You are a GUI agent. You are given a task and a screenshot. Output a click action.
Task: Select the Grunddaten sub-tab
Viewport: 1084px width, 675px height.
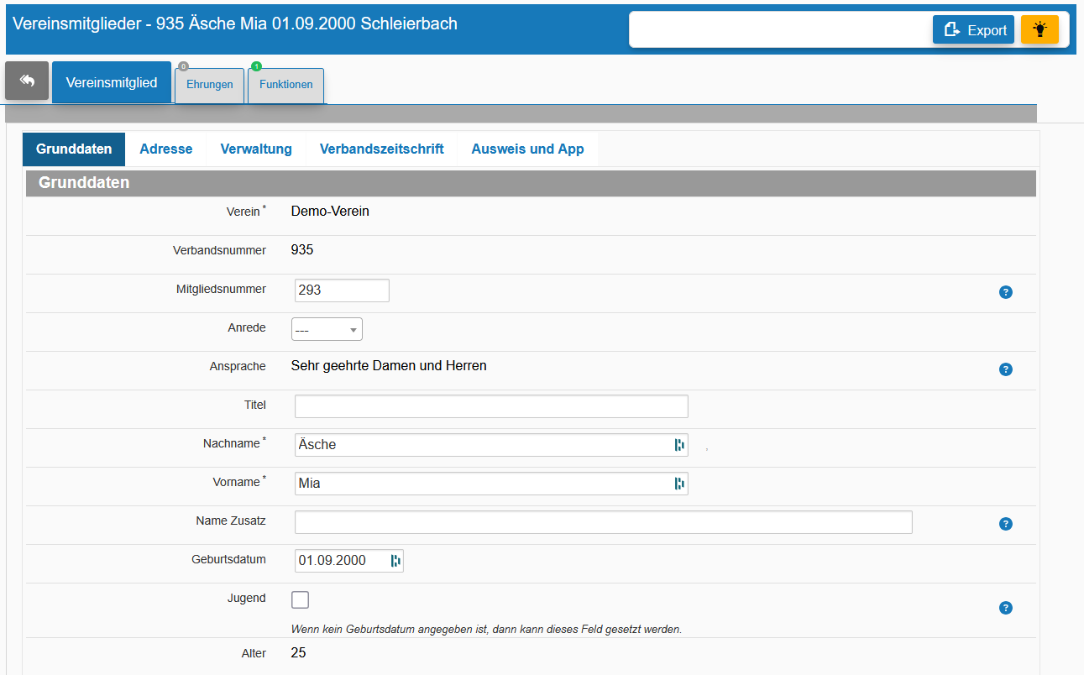pyautogui.click(x=74, y=149)
